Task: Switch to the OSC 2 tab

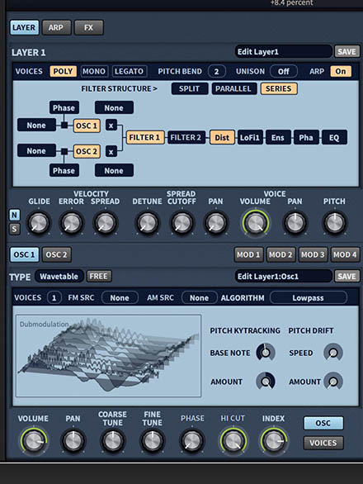Action: [56, 254]
